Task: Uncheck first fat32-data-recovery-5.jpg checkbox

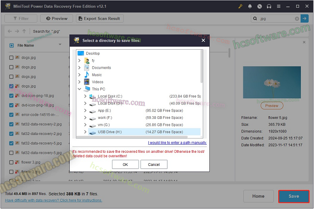Action: pos(11,143)
